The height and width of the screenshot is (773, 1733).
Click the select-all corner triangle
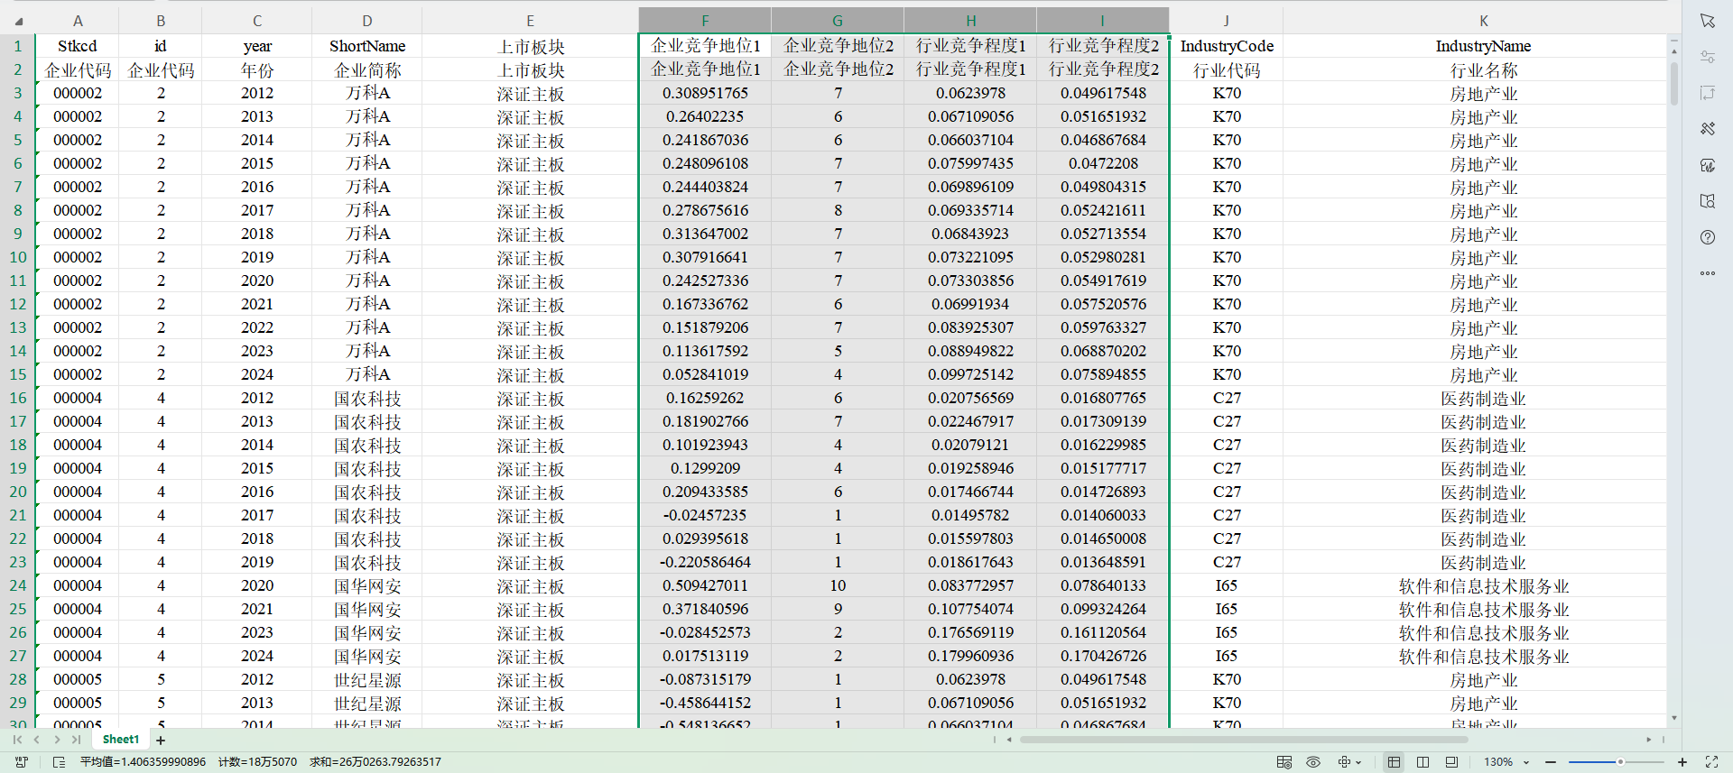(x=19, y=22)
